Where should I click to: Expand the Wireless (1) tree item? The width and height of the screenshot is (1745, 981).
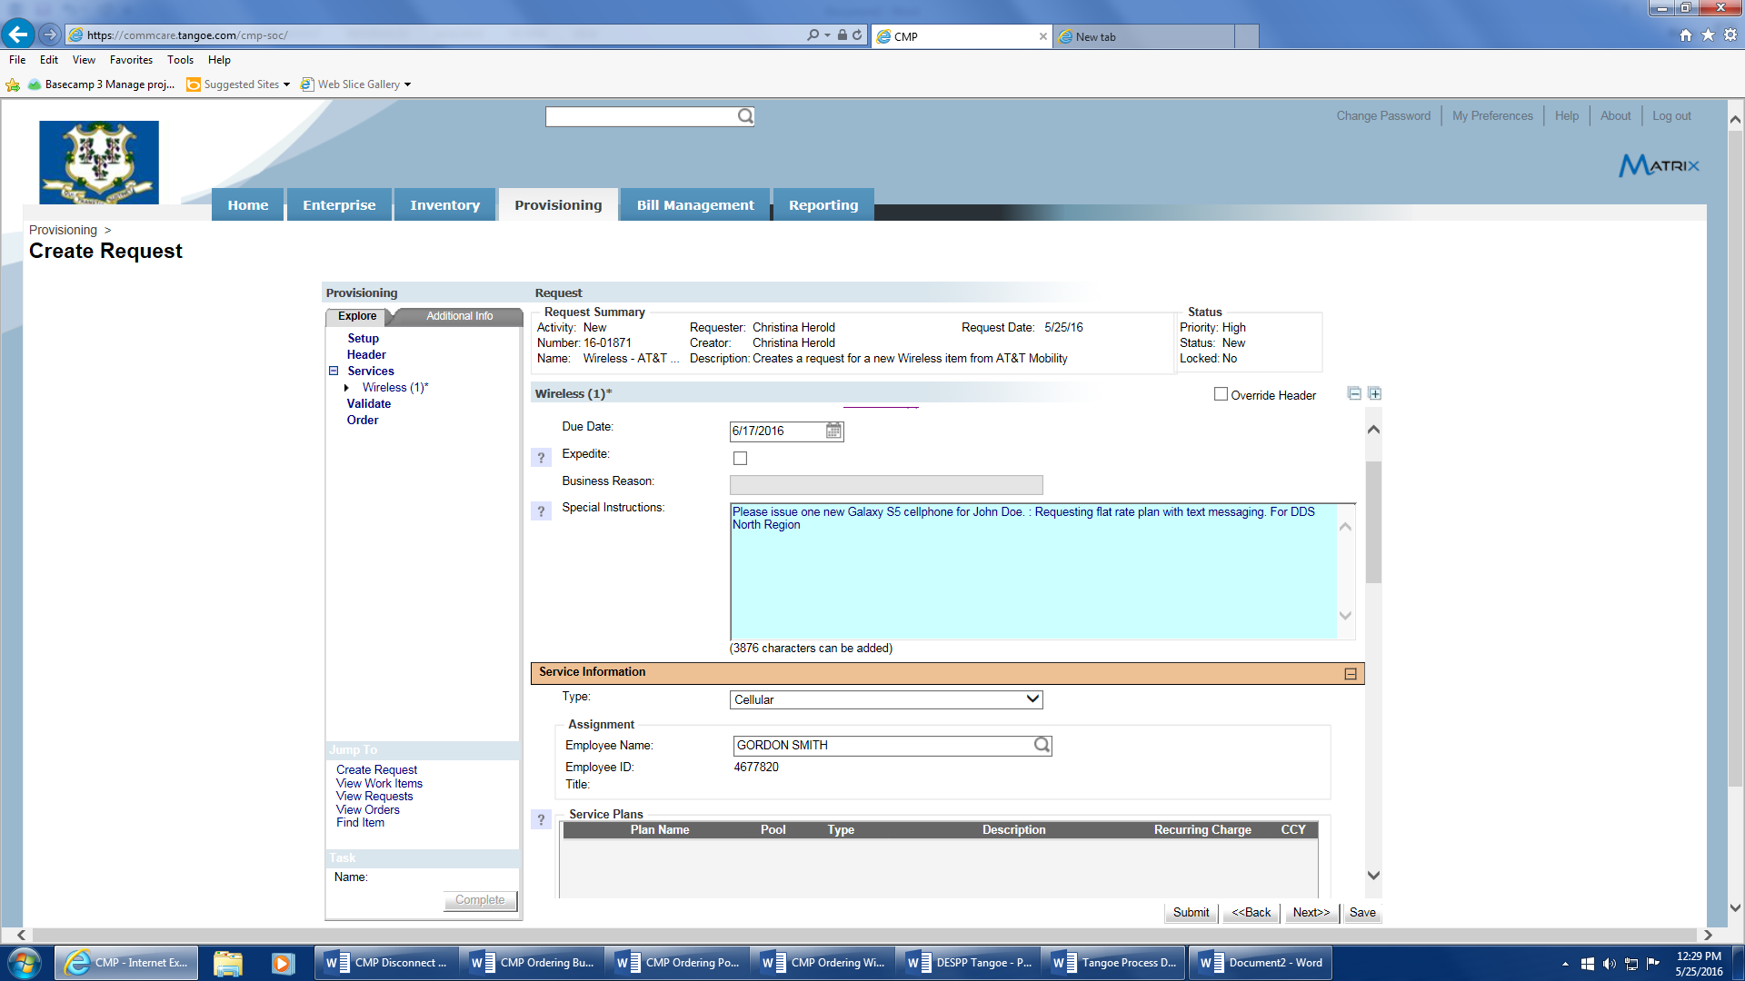346,388
